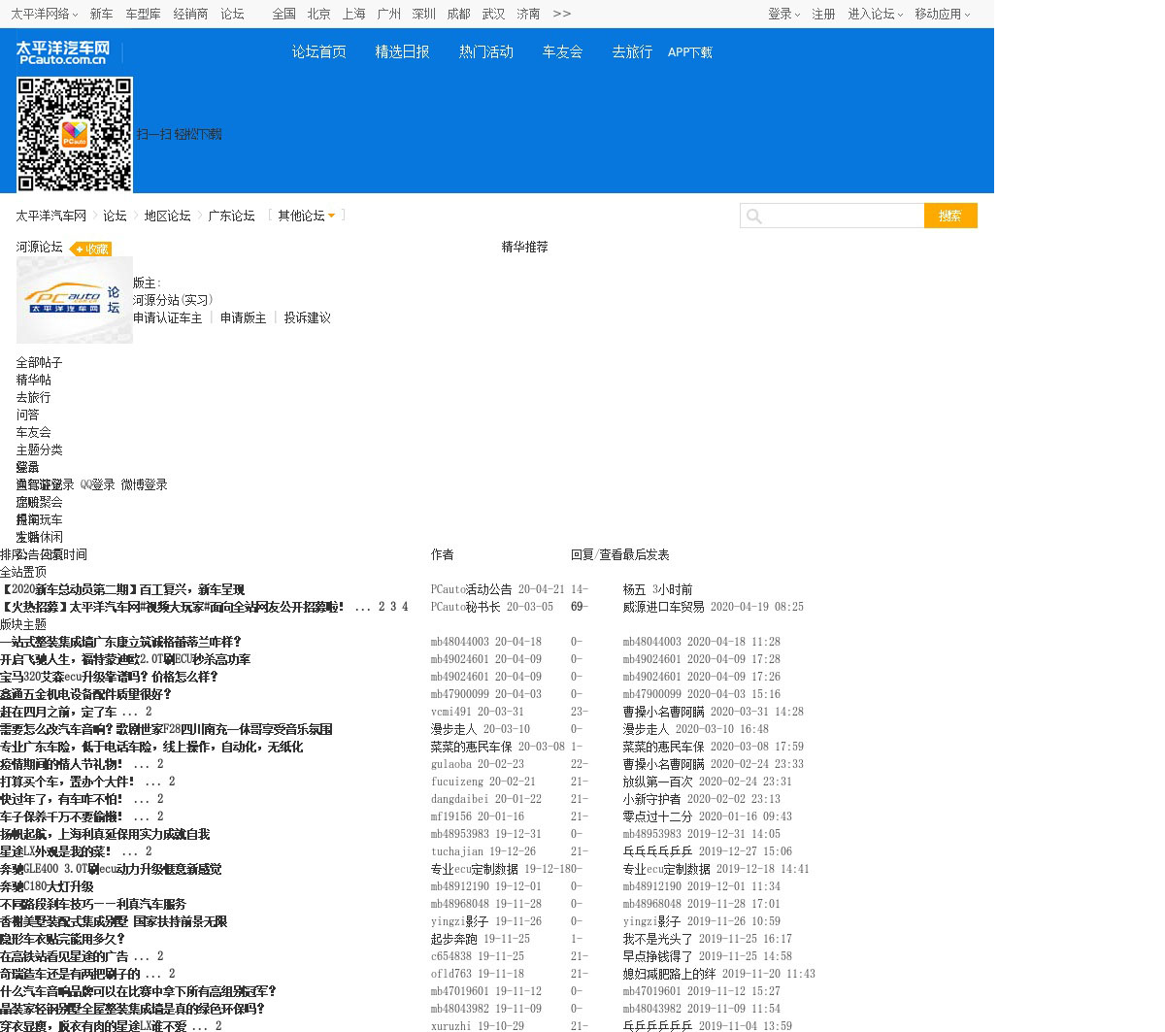1165x1032 pixels.
Task: Select 济南 city link
Action: [528, 14]
